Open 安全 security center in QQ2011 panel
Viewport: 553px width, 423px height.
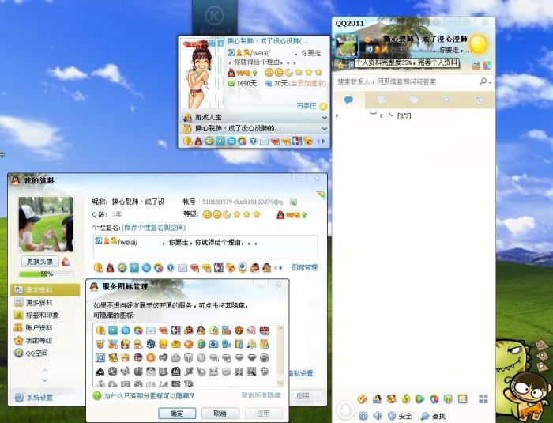tap(400, 416)
